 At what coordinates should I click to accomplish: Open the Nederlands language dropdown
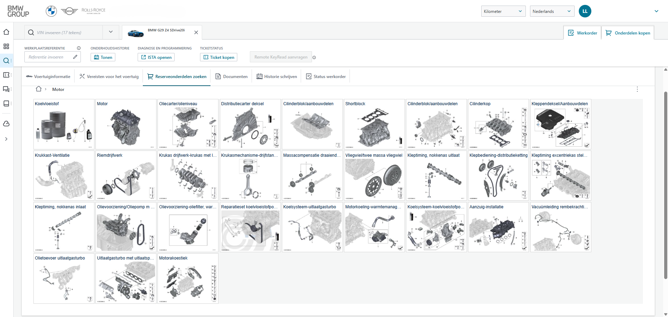[x=552, y=11]
